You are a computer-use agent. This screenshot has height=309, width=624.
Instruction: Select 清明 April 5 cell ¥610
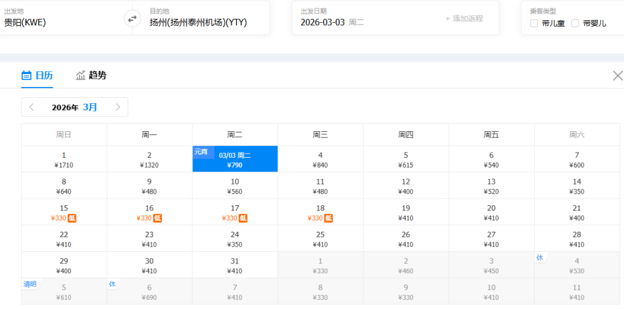pyautogui.click(x=64, y=291)
